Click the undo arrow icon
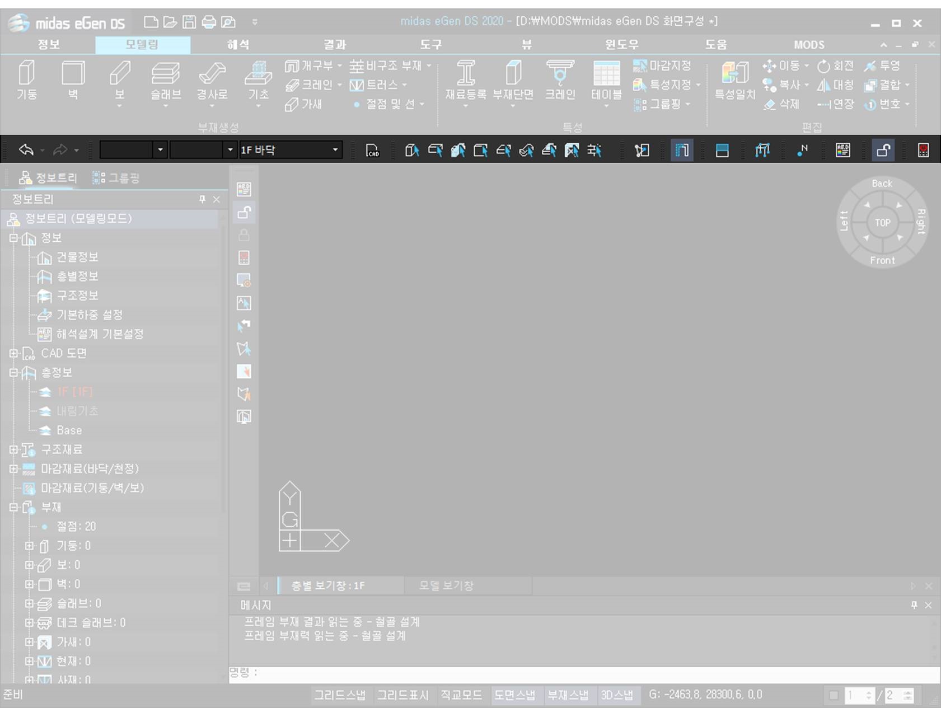941x708 pixels. 26,149
